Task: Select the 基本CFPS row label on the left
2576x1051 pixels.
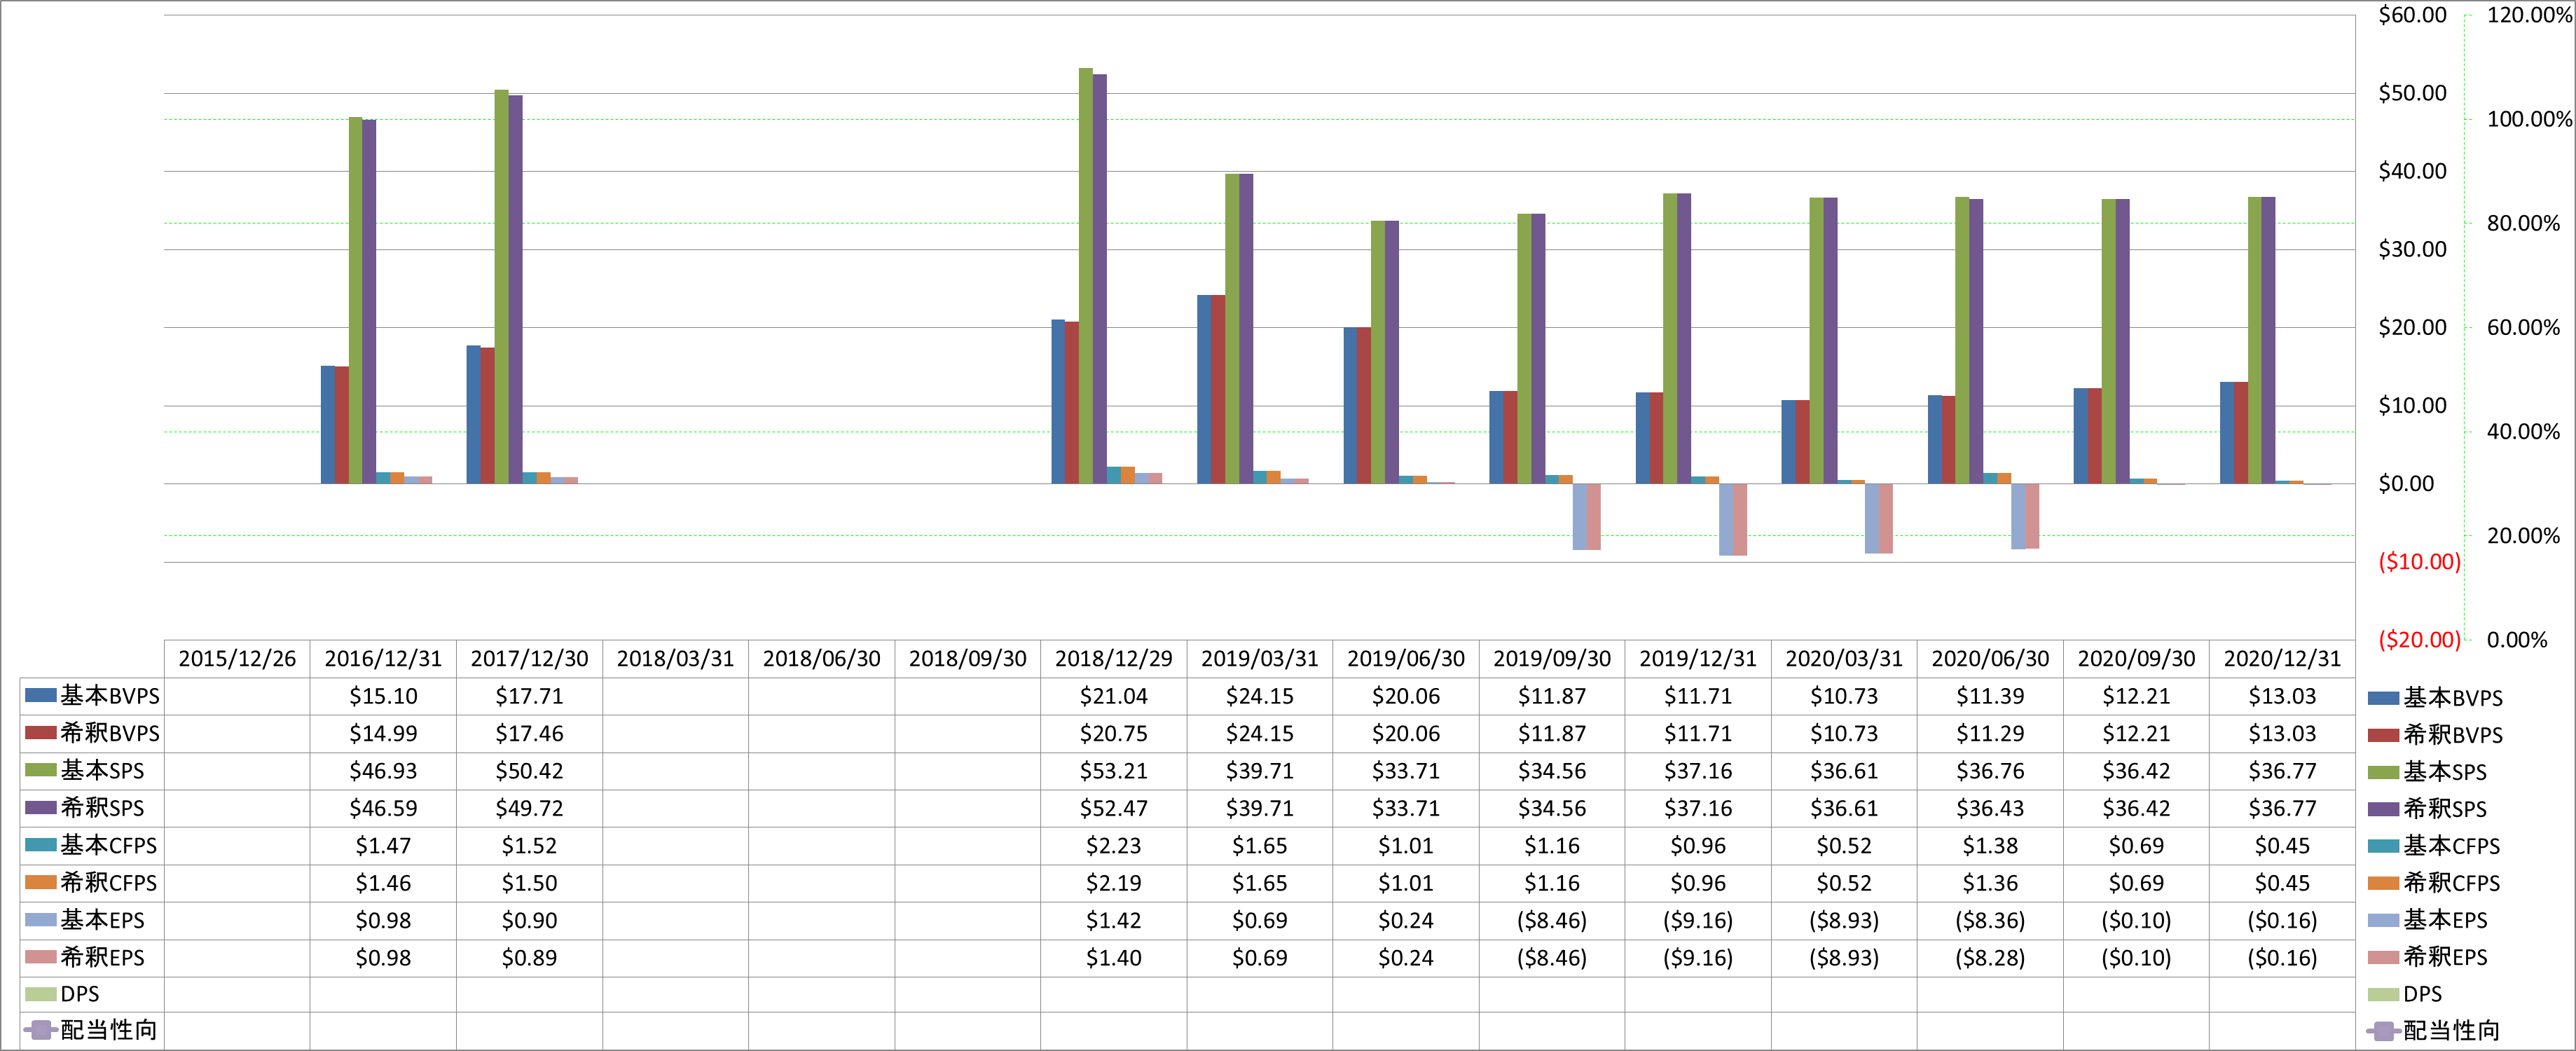Action: pos(109,845)
